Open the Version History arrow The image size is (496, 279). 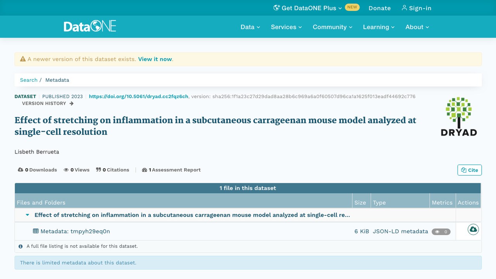click(x=71, y=103)
